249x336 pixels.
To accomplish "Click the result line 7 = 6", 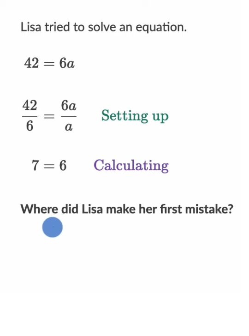I will (49, 165).
